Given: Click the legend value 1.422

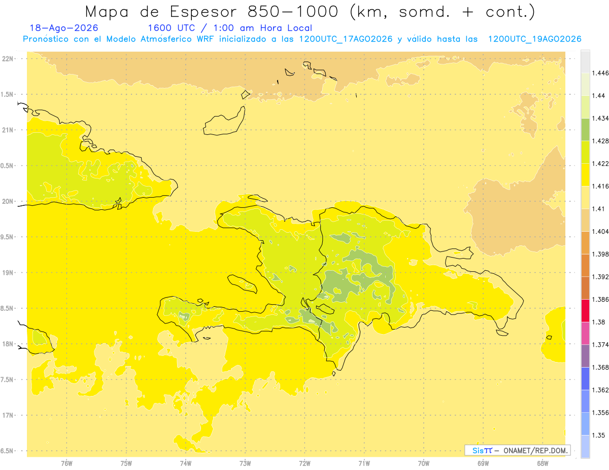Looking at the screenshot, I should [600, 163].
